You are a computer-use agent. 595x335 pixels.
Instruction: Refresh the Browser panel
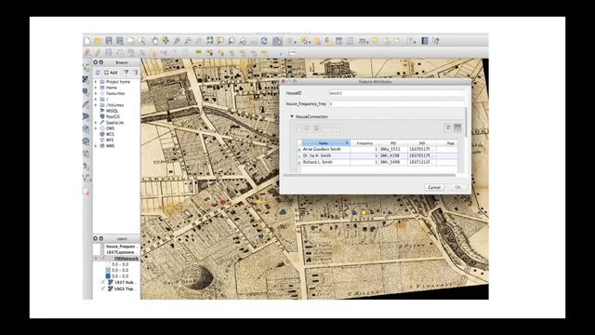tap(98, 73)
